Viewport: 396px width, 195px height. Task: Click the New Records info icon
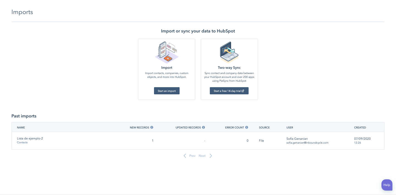click(152, 127)
